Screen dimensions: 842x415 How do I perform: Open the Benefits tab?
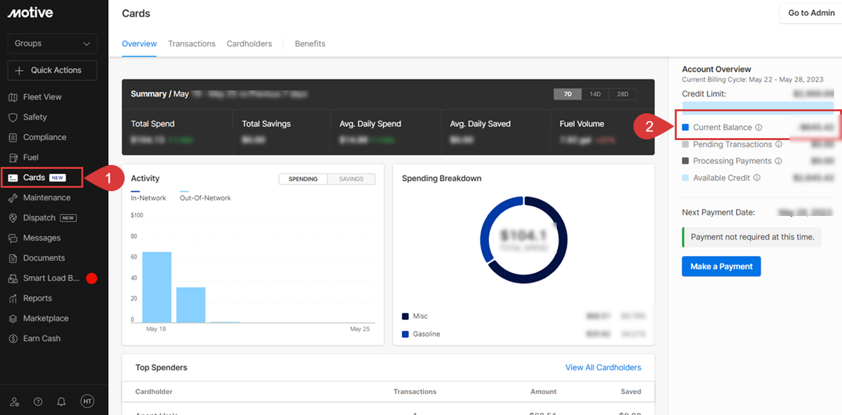(310, 44)
